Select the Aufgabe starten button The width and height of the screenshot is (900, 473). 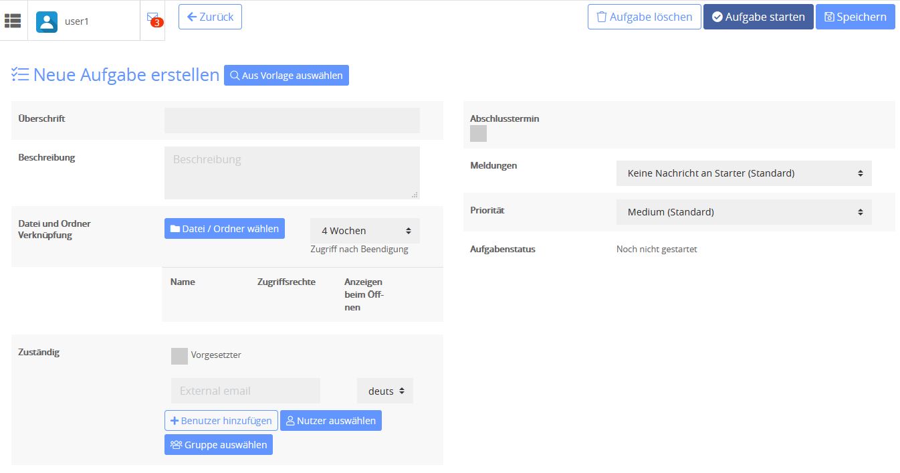(758, 16)
